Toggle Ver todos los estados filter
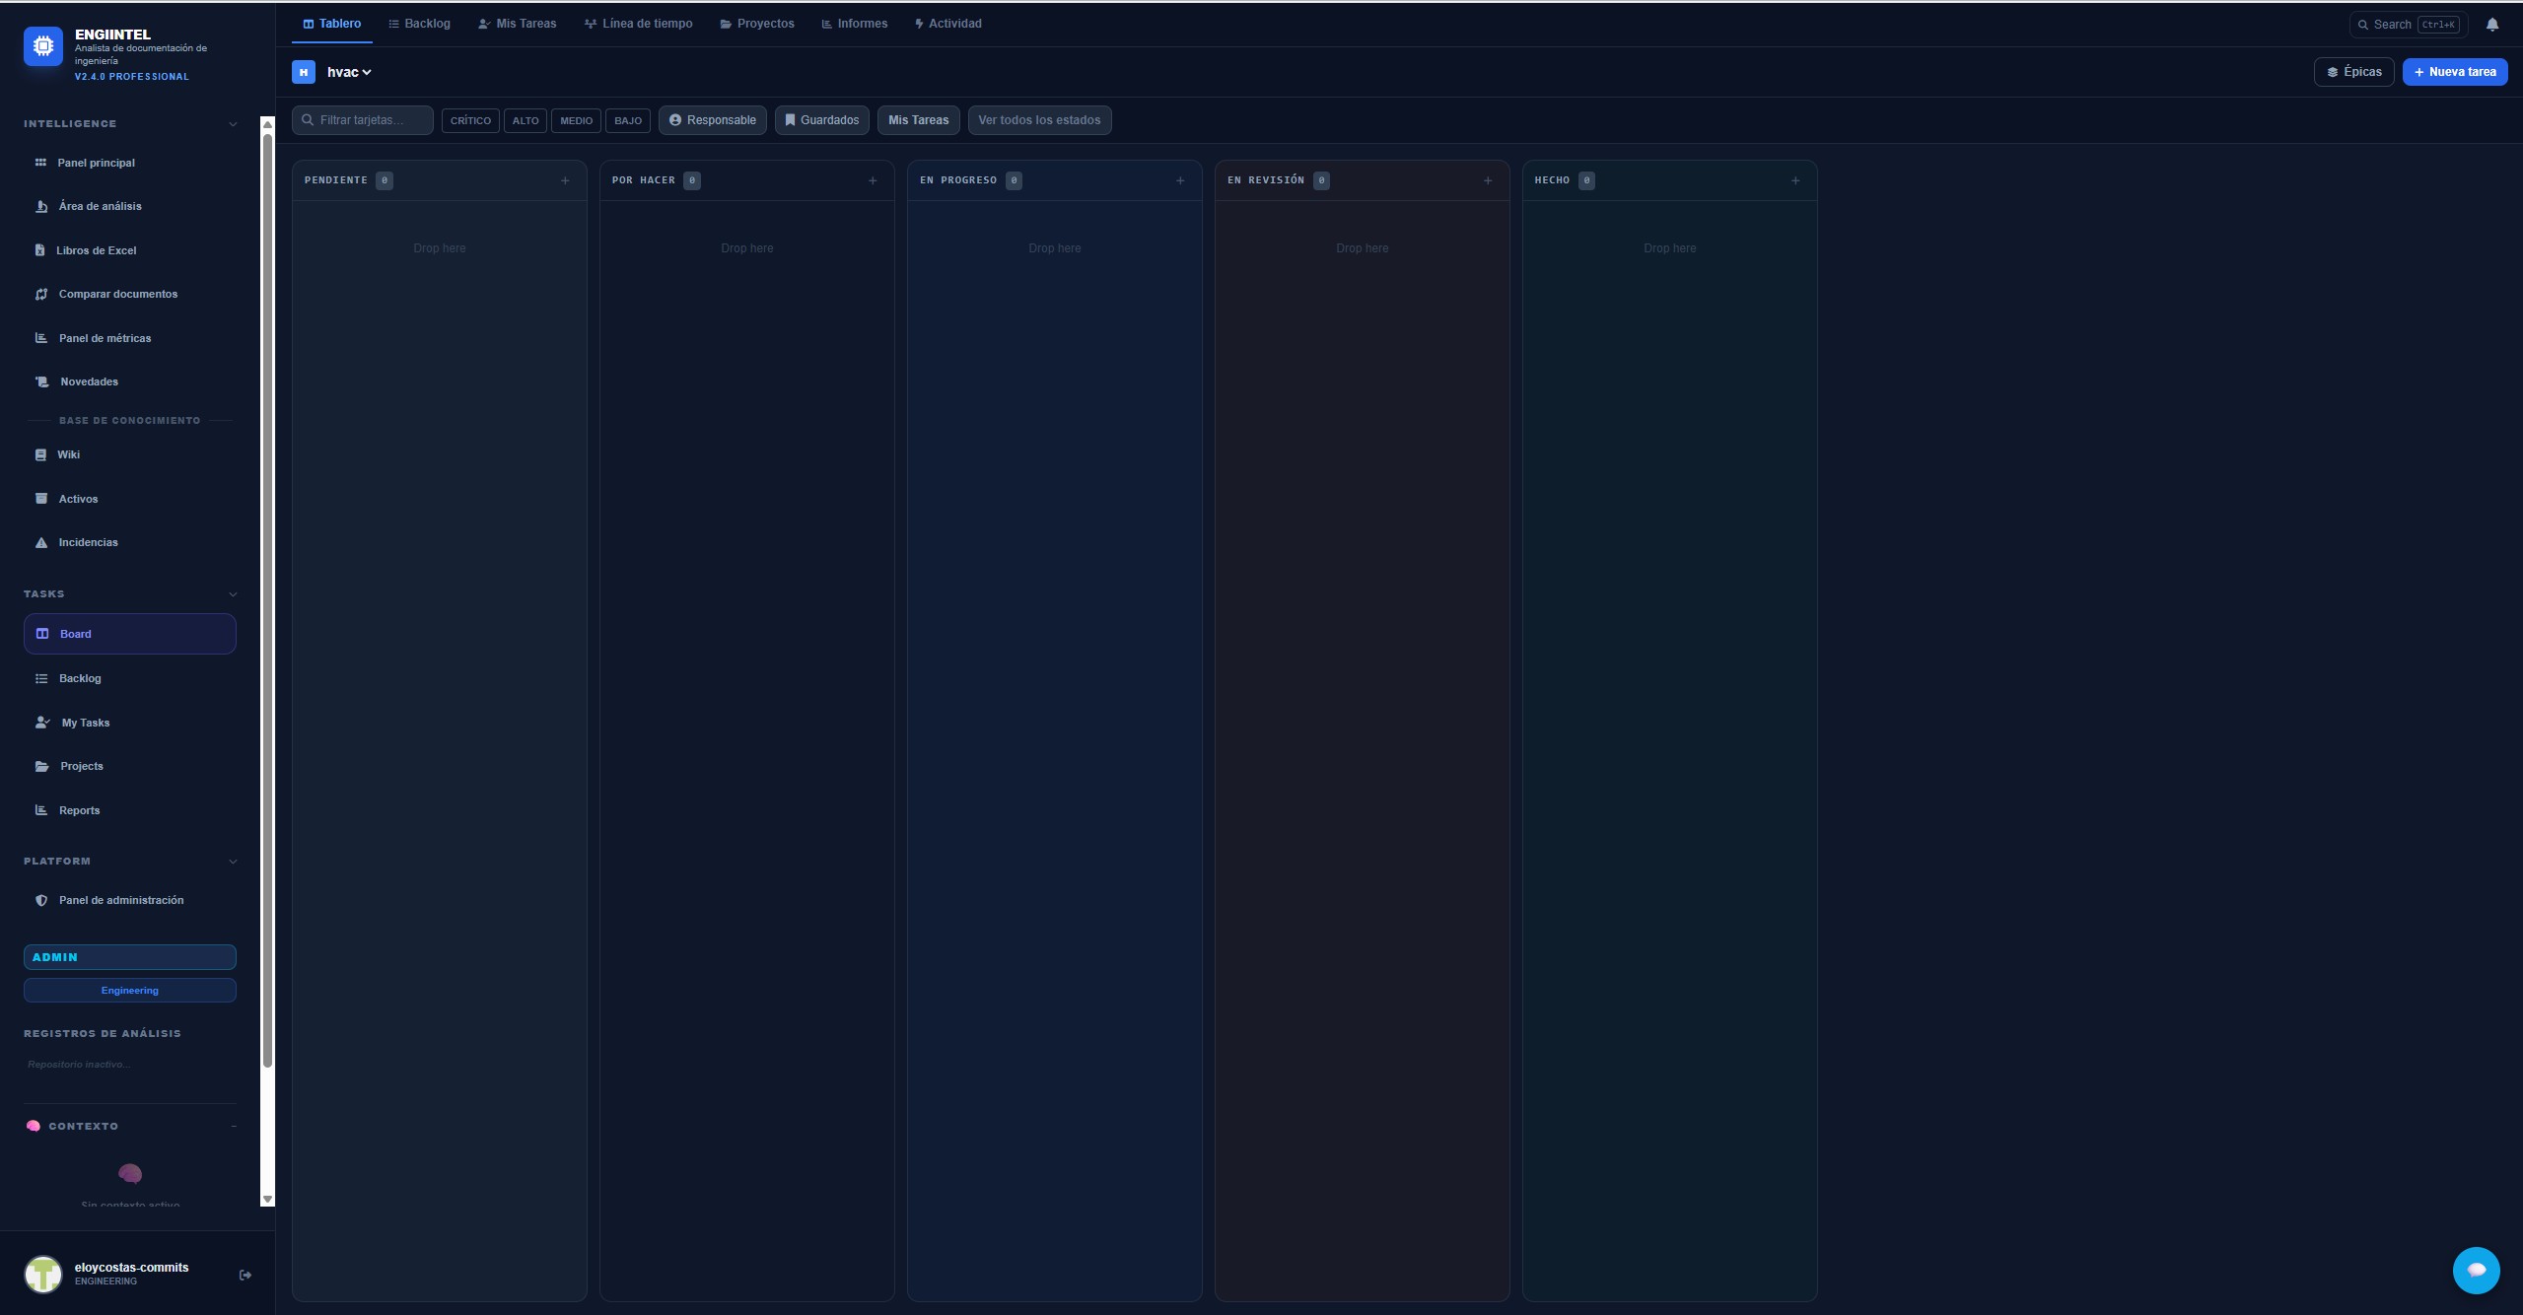This screenshot has height=1315, width=2523. click(x=1039, y=120)
